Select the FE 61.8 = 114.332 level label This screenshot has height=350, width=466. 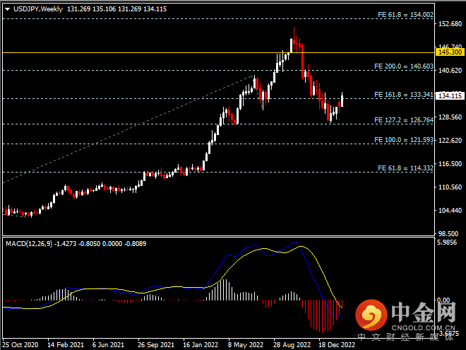[x=404, y=168]
